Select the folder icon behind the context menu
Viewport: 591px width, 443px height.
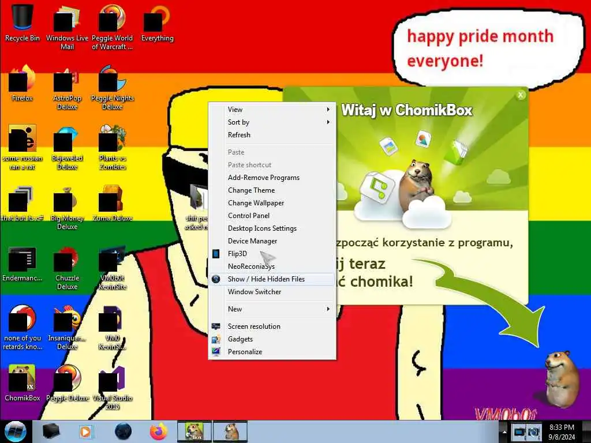point(198,207)
